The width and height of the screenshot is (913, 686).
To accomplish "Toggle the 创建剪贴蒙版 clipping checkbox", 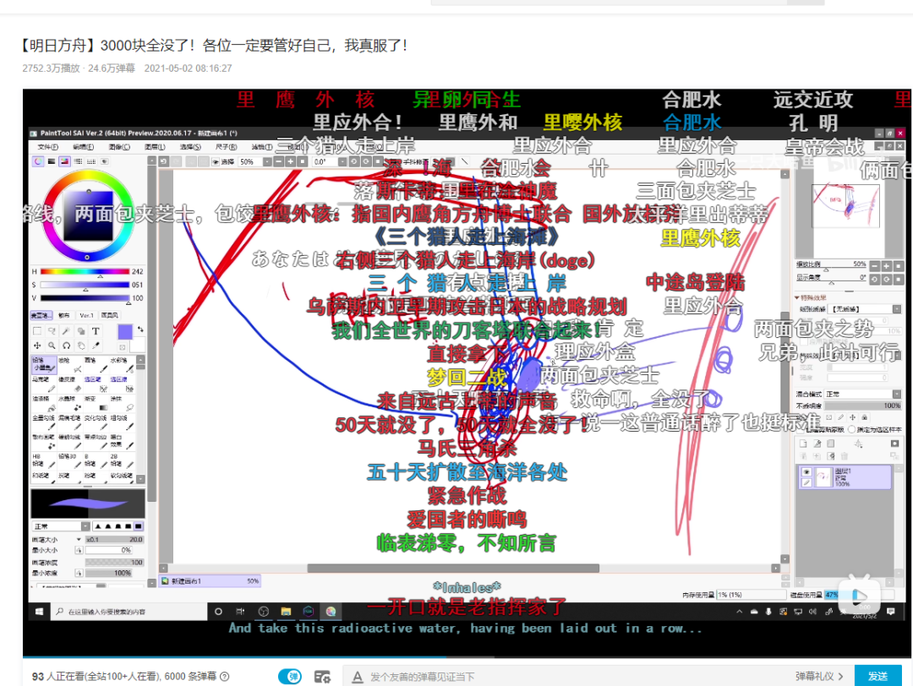I will tap(801, 429).
